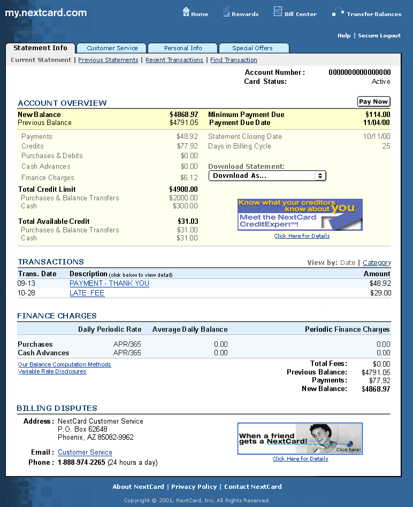The image size is (413, 507).
Task: Click the Home house icon
Action: coord(186,12)
